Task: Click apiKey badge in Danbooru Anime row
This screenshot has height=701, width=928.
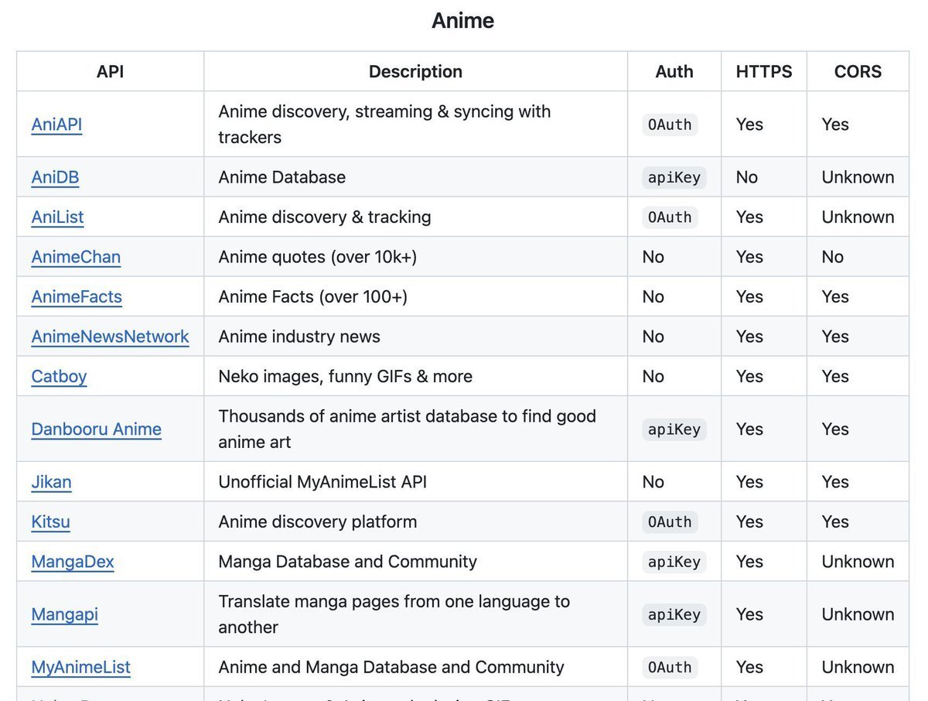Action: tap(674, 429)
